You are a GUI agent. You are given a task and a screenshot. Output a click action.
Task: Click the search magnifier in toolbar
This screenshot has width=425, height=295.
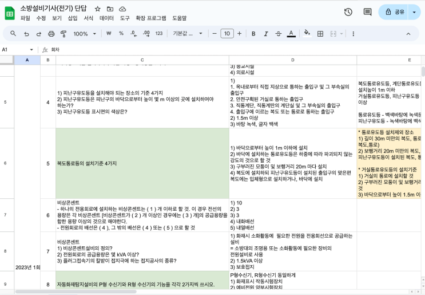click(13, 34)
